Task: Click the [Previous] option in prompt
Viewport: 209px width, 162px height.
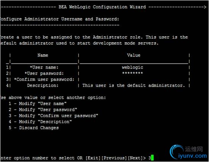Action: click(x=114, y=158)
